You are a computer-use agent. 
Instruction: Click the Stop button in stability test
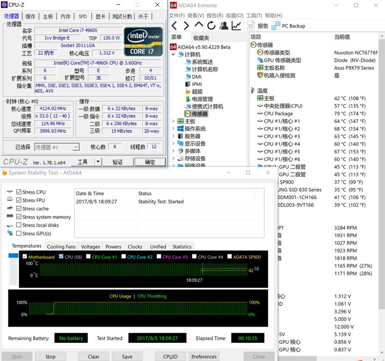[50, 356]
